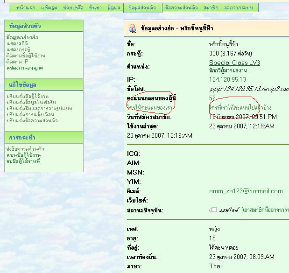Open แสดงการอนุญาต permissions link

pos(25,68)
